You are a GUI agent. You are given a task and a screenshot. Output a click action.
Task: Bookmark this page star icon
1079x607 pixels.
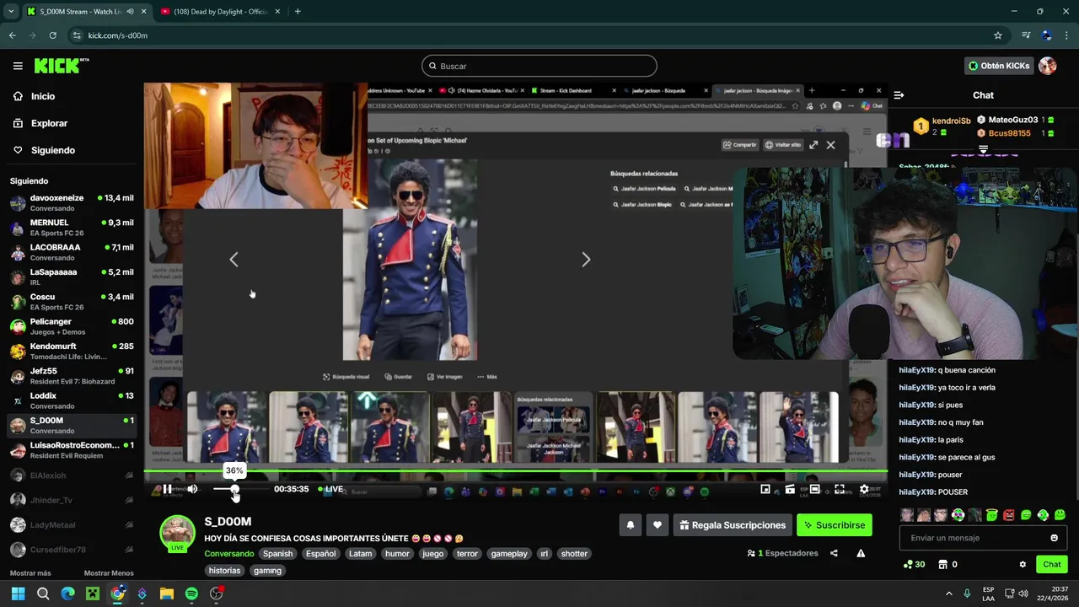tap(998, 35)
